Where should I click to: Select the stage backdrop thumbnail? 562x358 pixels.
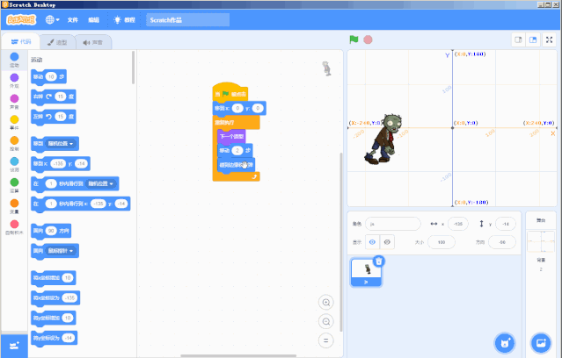point(541,242)
